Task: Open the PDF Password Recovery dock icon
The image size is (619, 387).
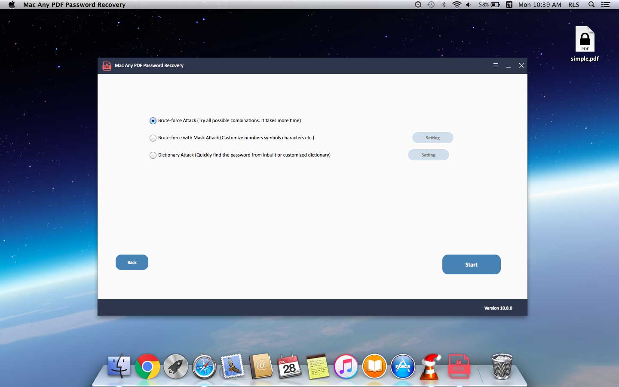Action: pos(459,367)
